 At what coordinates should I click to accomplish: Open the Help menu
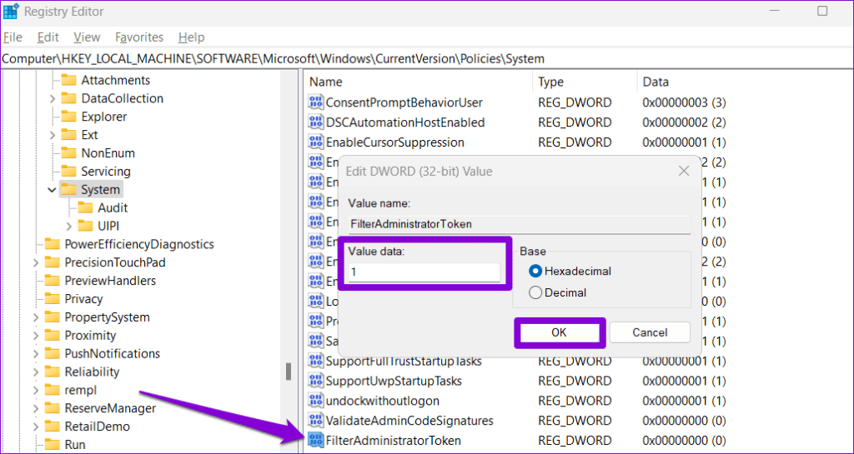(x=192, y=37)
